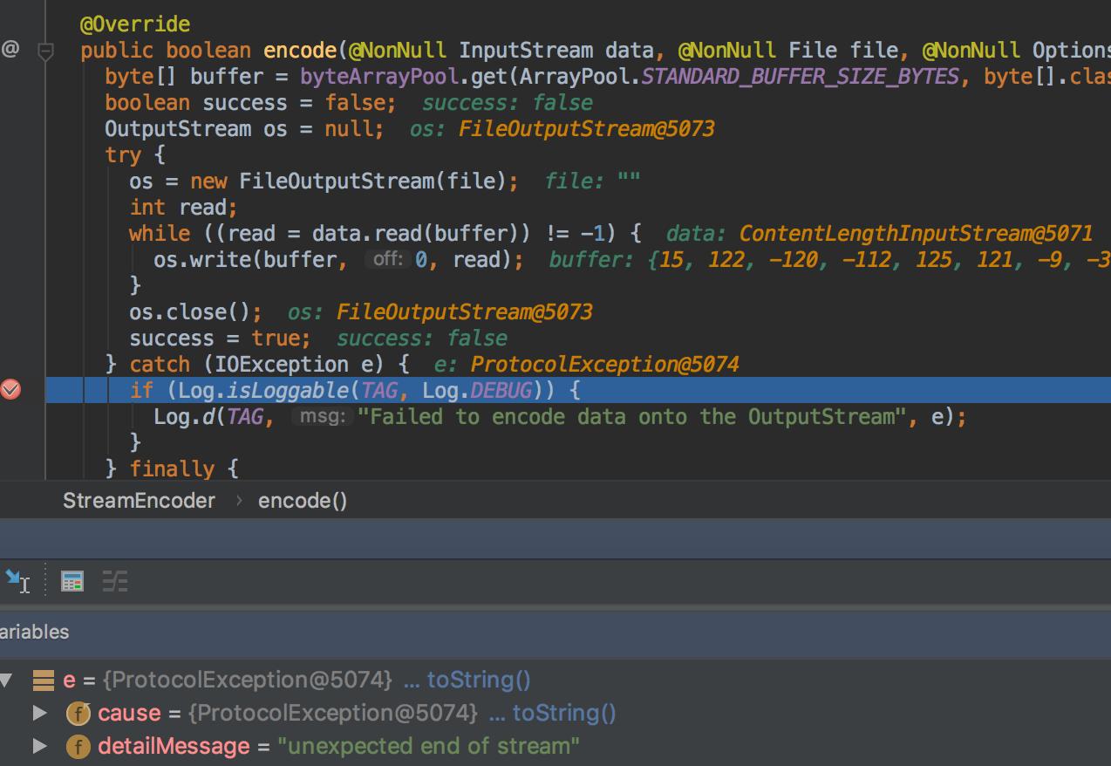Image resolution: width=1111 pixels, height=766 pixels.
Task: Click the 'msg:' parameter hint
Action: 322,417
